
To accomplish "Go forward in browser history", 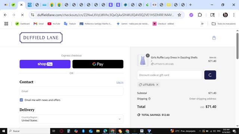I will 14,15.
